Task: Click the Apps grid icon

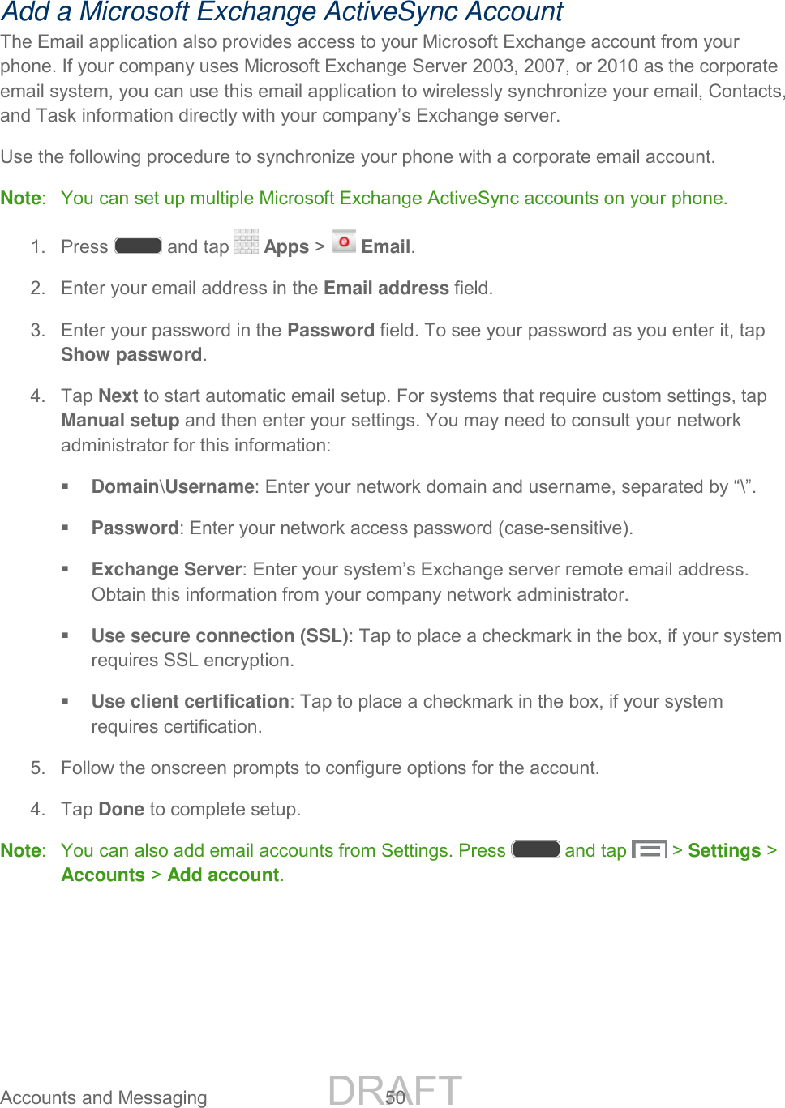Action: [x=246, y=242]
